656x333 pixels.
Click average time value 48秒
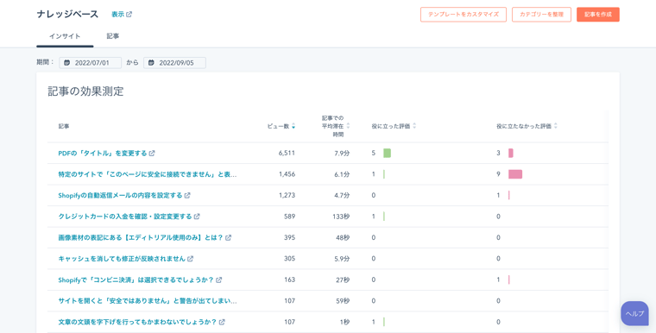(x=343, y=237)
